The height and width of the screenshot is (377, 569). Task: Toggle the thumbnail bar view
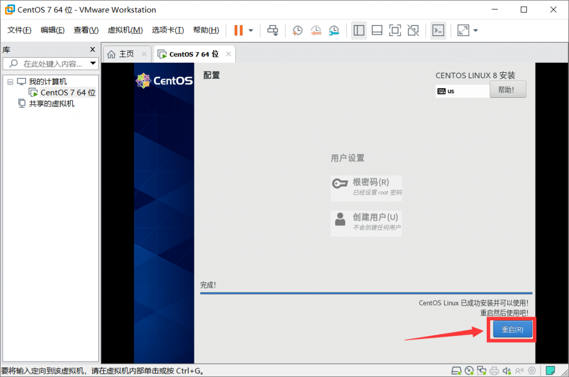point(377,31)
